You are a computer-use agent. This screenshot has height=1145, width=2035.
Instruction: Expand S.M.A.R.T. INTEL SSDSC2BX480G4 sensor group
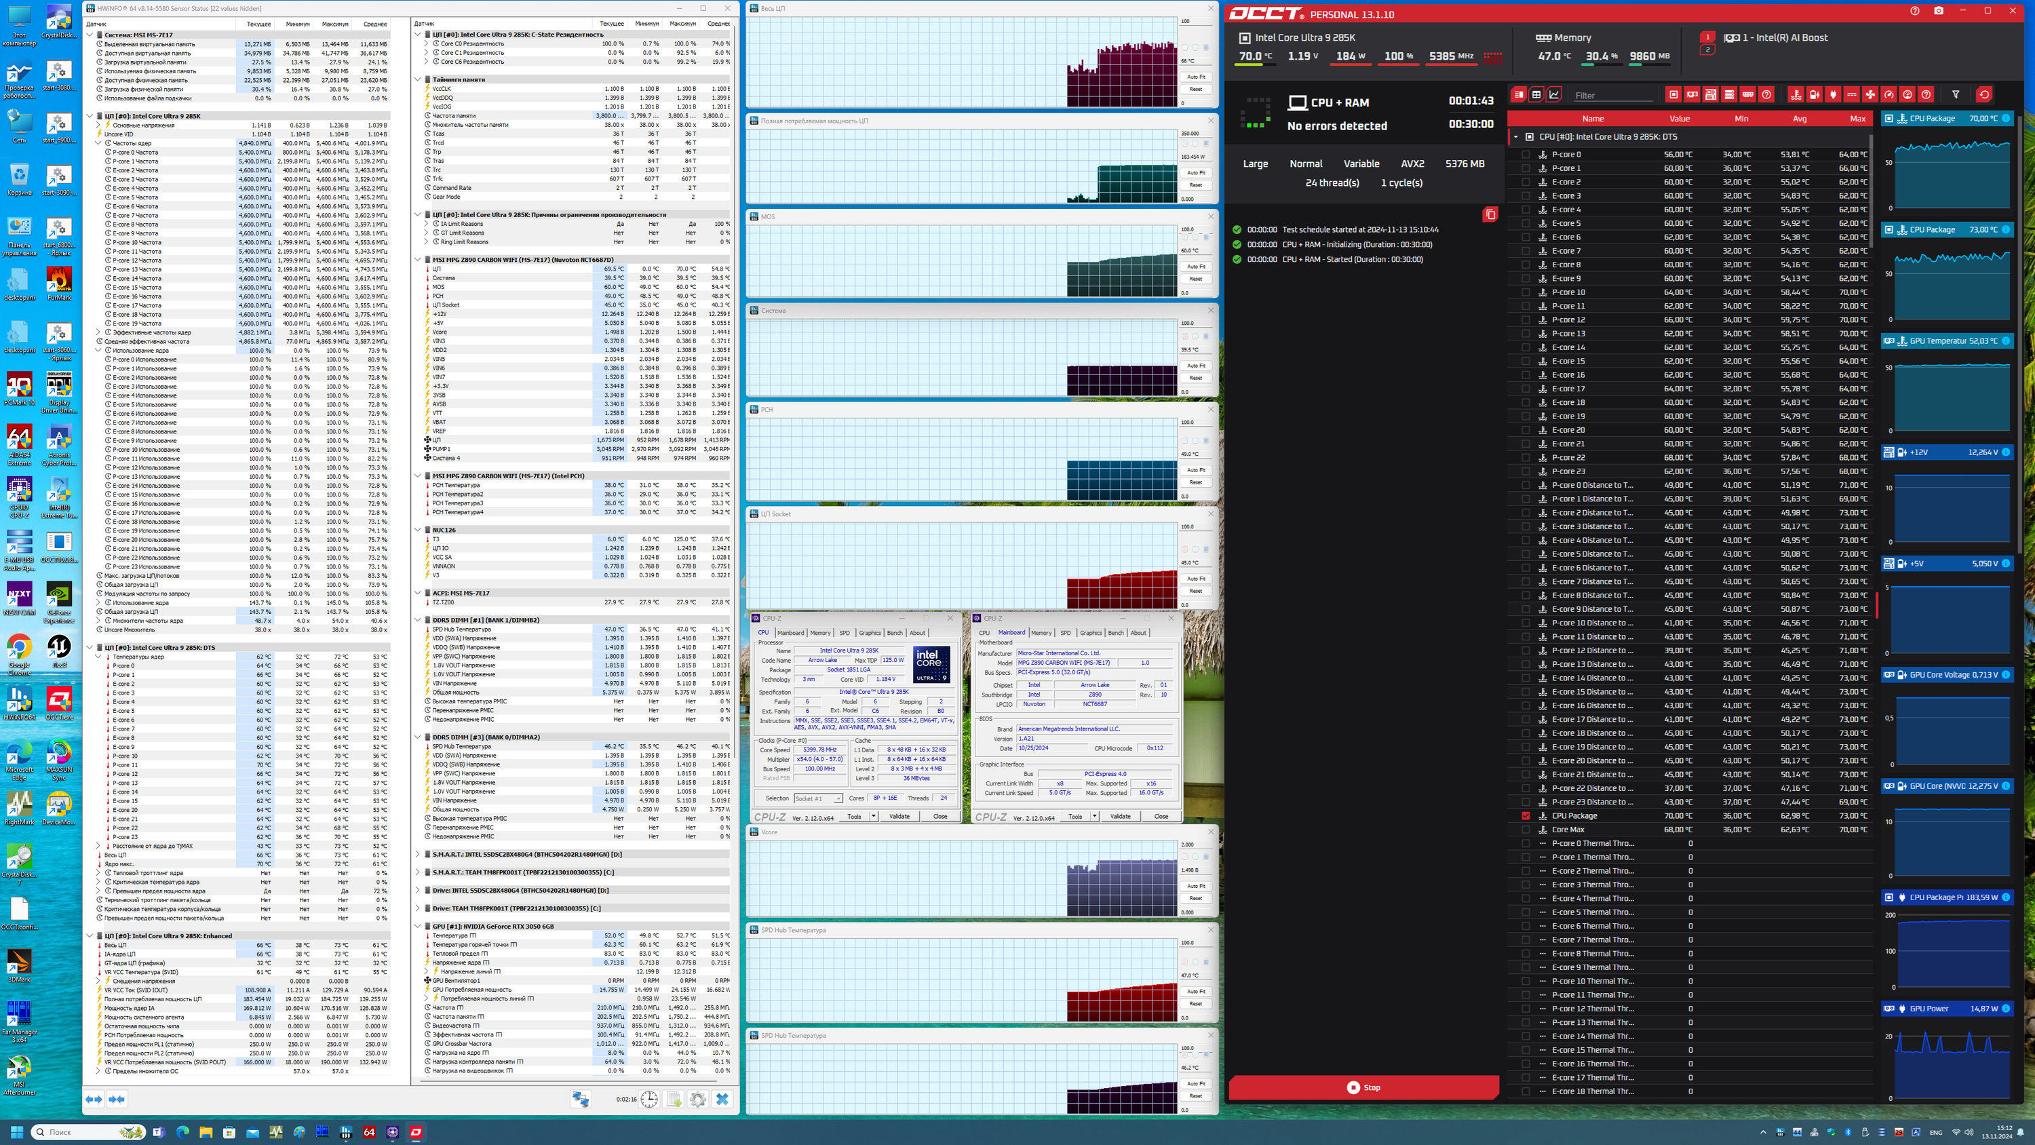[418, 854]
